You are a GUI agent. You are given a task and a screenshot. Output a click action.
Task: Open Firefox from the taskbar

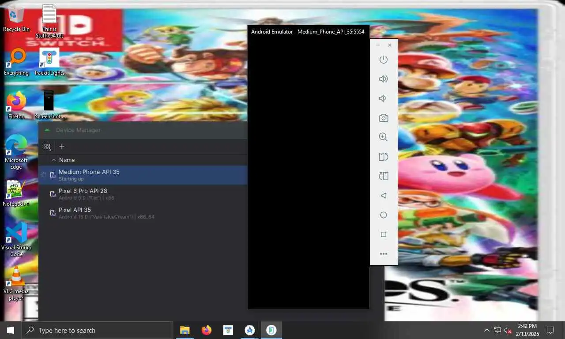[x=206, y=330]
